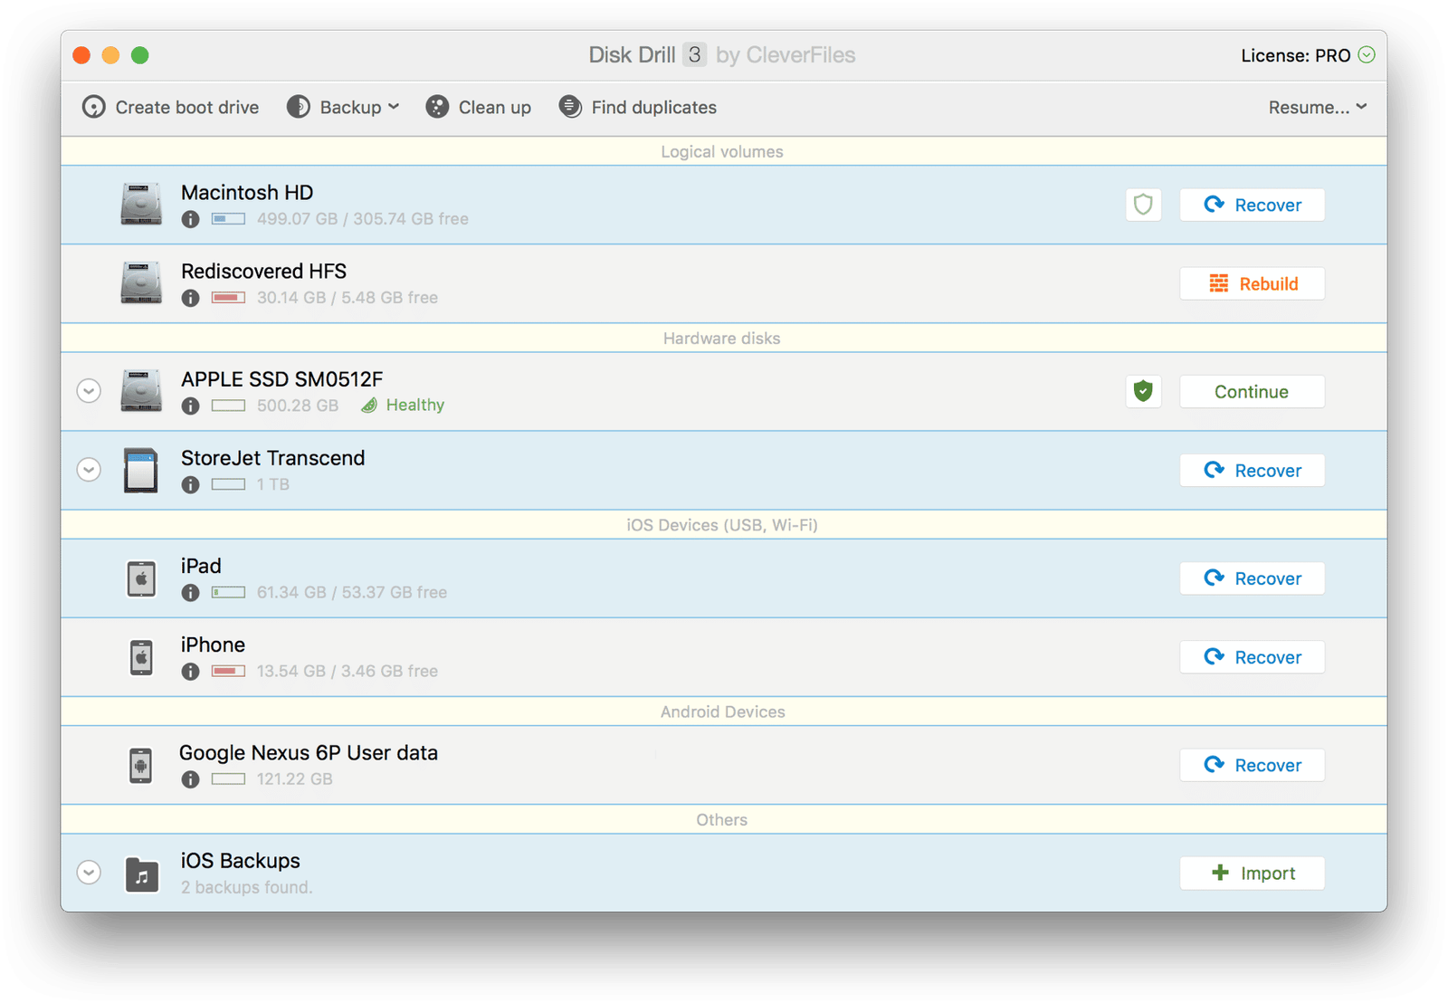This screenshot has height=1003, width=1448.
Task: Expand StoreJet Transcend partitions
Action: tap(89, 470)
